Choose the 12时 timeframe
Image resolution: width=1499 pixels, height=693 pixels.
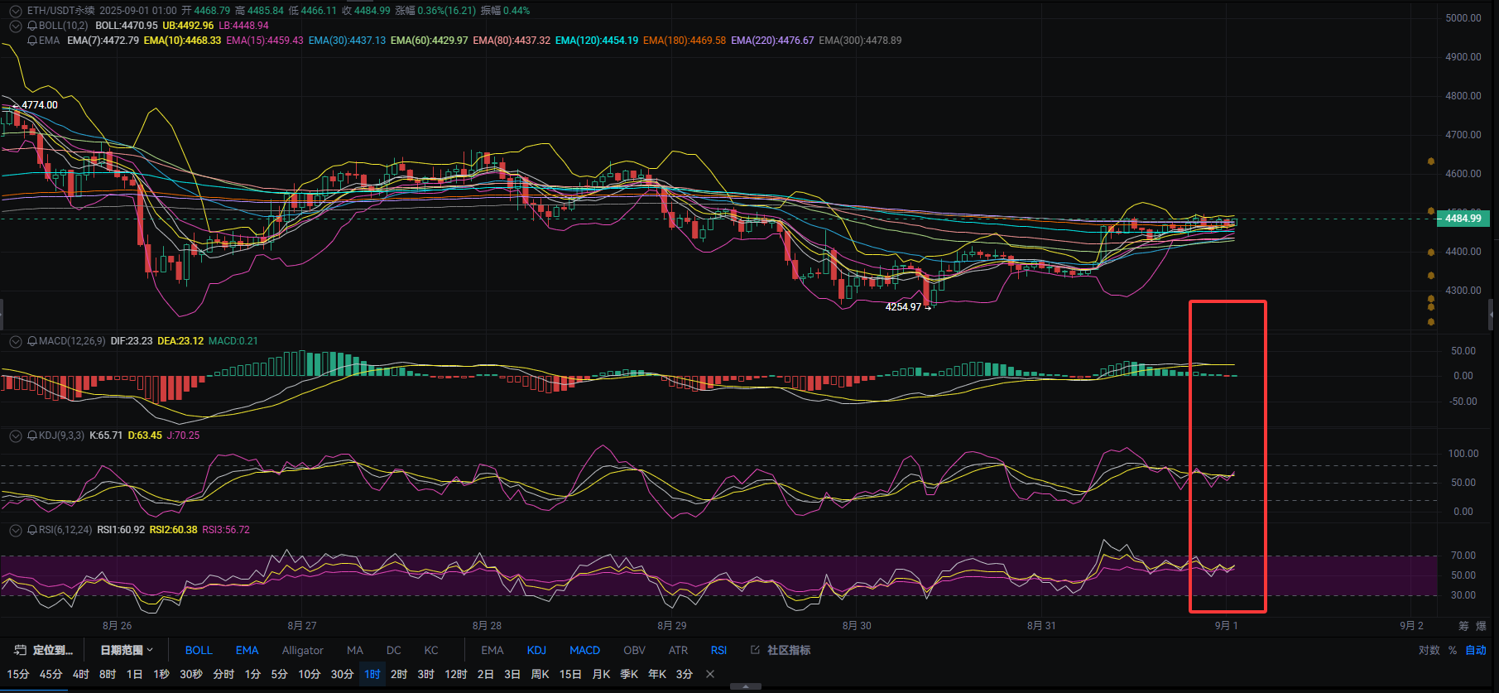pos(455,674)
